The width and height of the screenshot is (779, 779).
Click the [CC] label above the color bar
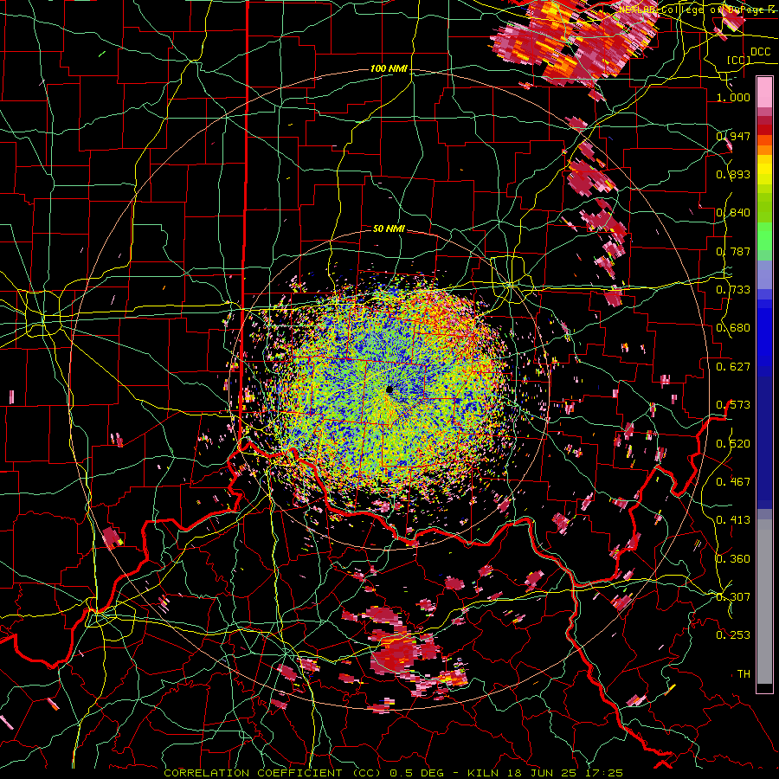[739, 60]
